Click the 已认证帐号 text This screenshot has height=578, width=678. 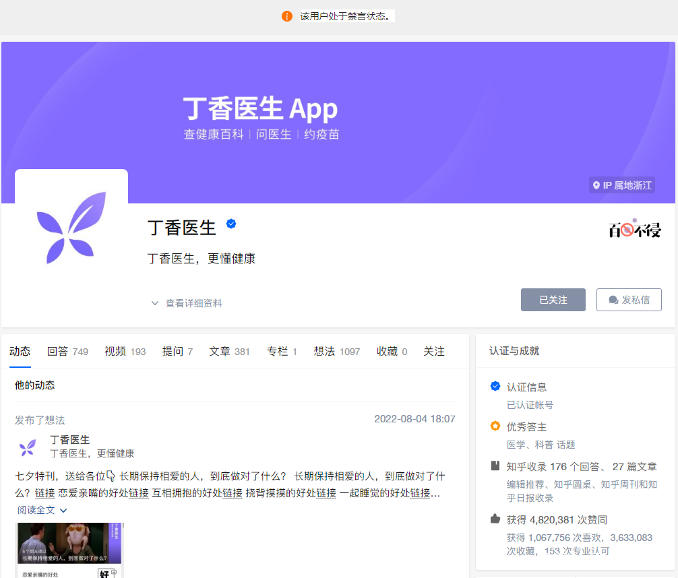tap(530, 405)
